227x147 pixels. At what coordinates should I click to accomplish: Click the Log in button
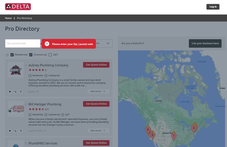213,7
